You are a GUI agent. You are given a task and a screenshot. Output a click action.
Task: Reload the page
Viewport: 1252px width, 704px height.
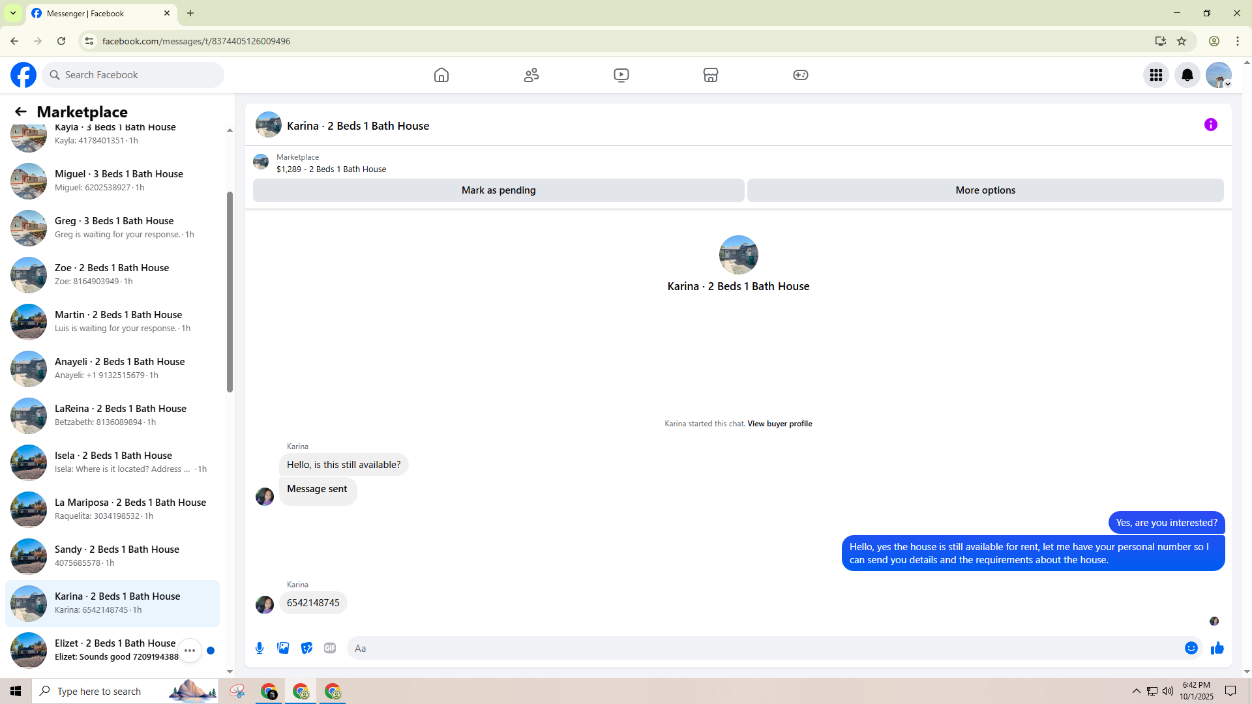coord(61,41)
